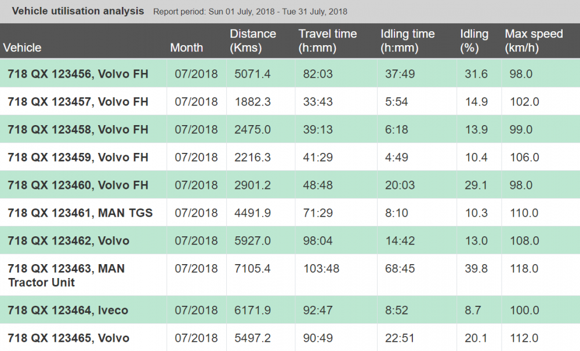This screenshot has height=351, width=580.
Task: Select vehicle 718 QX 123464, Iveco
Action: 68,310
